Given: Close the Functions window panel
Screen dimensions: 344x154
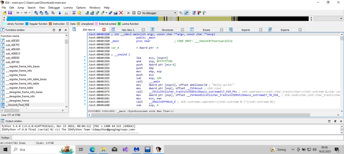Looking at the screenshot, I should pyautogui.click(x=66, y=30).
